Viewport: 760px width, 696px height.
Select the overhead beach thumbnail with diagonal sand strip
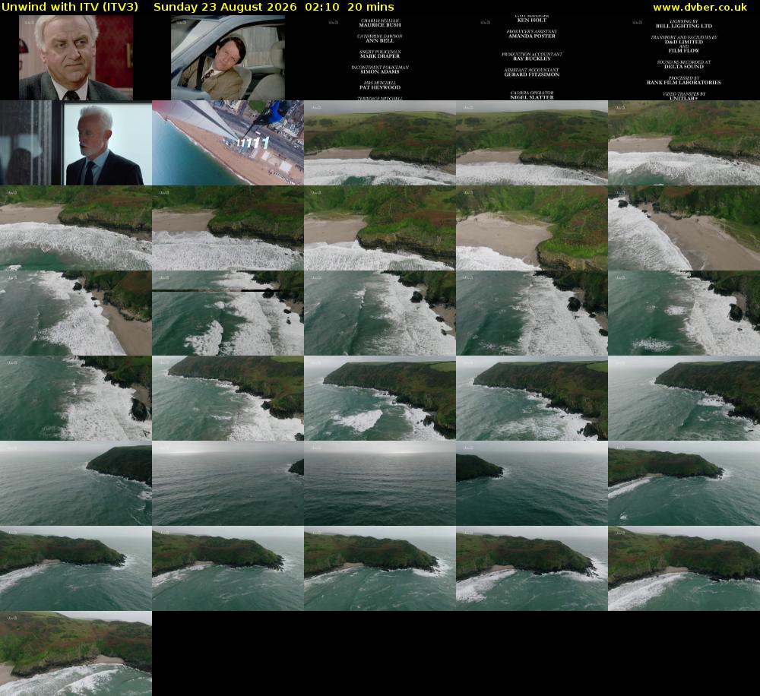coord(684,228)
